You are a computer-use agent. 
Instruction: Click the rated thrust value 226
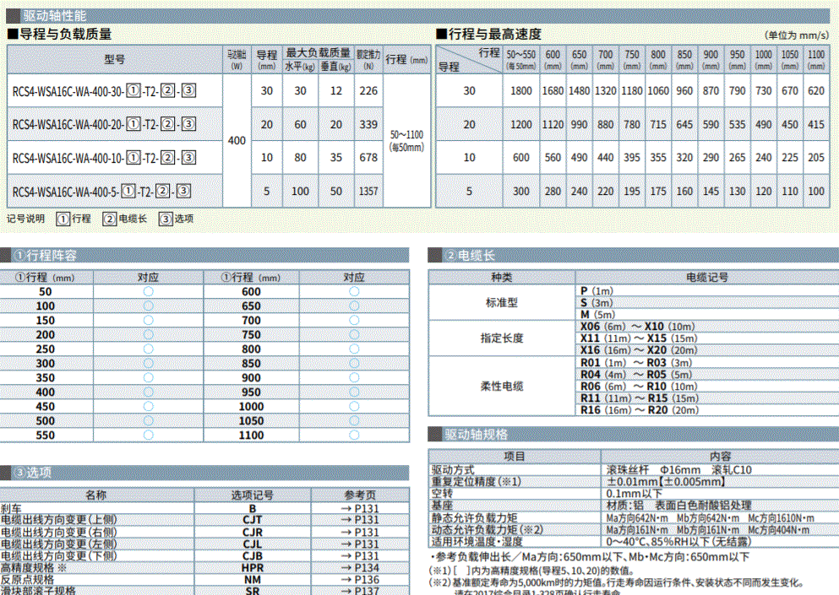(368, 91)
